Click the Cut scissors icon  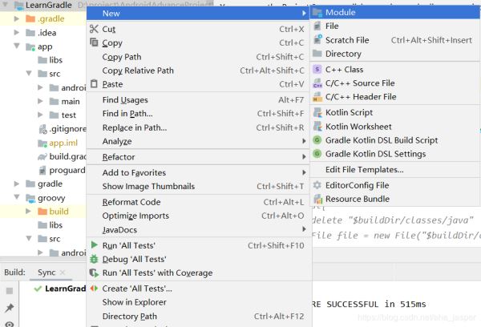[94, 29]
